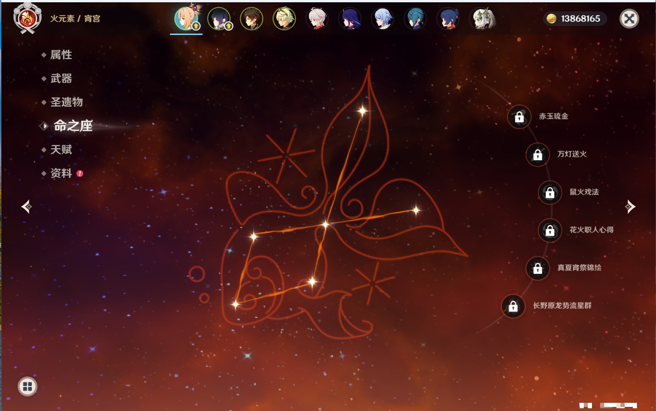Select Yoimiya's avatar in the character bar

tap(186, 19)
